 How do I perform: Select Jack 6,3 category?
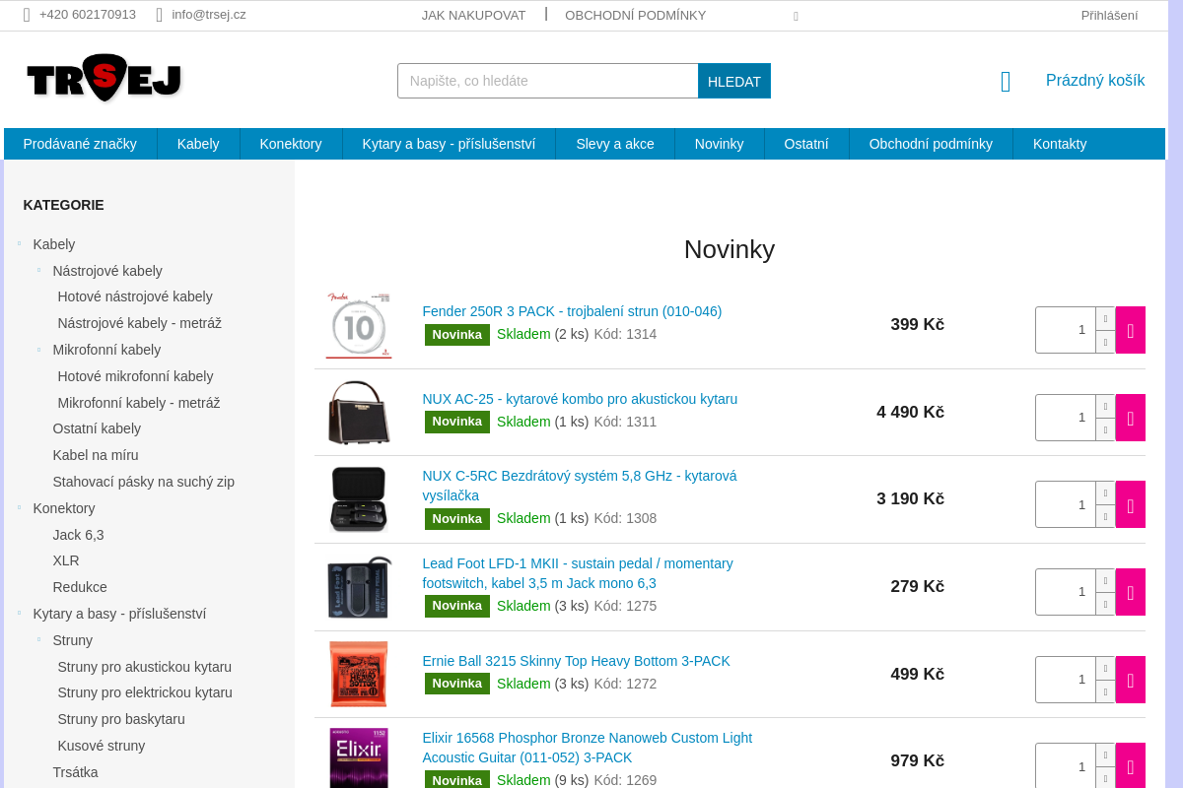78,535
